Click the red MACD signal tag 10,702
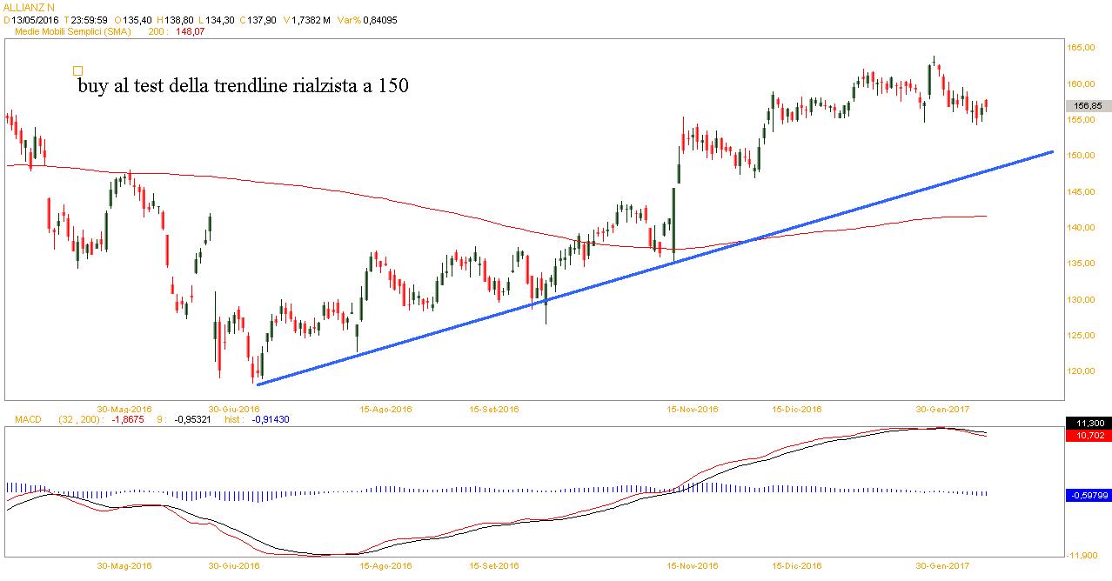Screen dimensions: 1112x581 click(x=1088, y=434)
